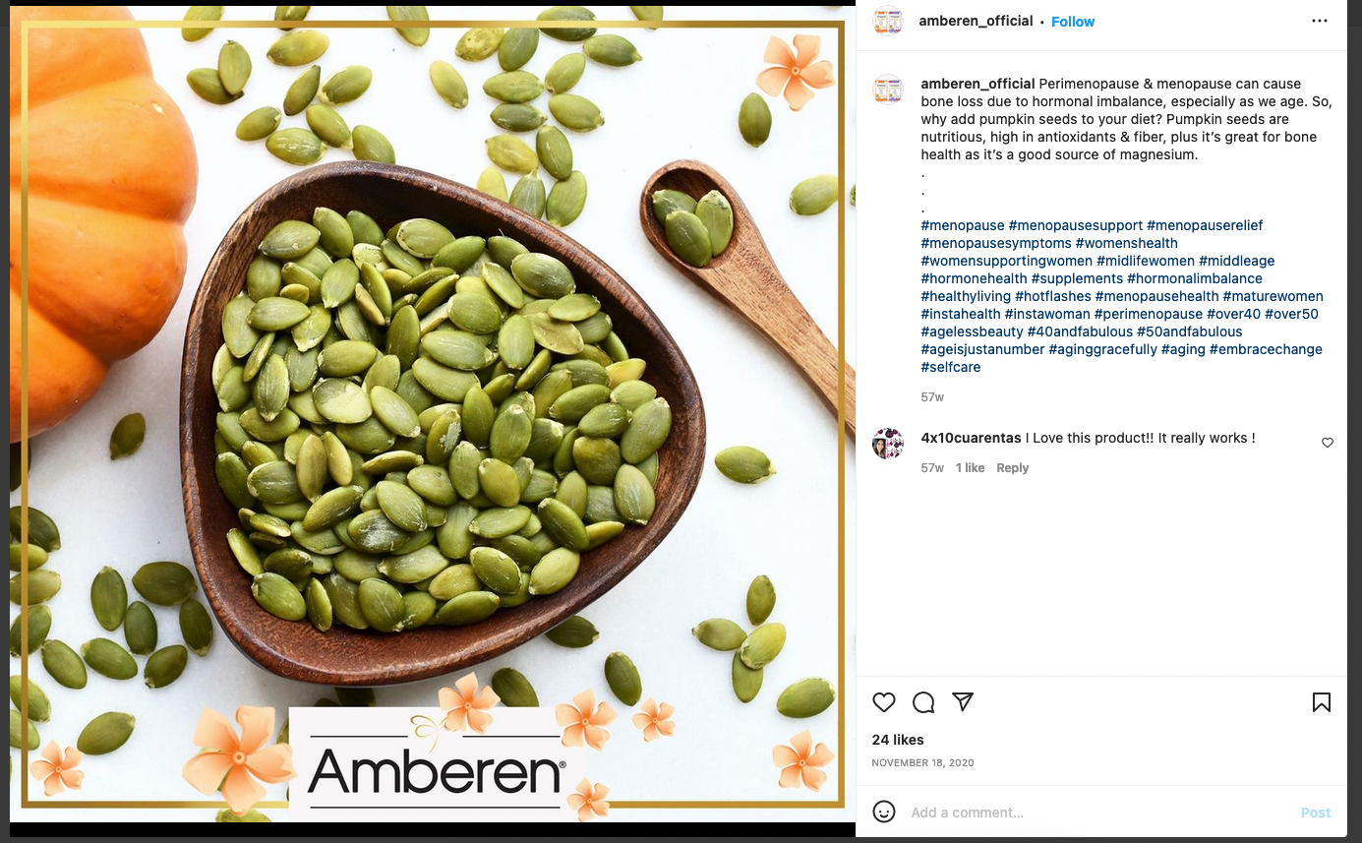Submit comment with Post button
The image size is (1362, 843).
tap(1316, 813)
